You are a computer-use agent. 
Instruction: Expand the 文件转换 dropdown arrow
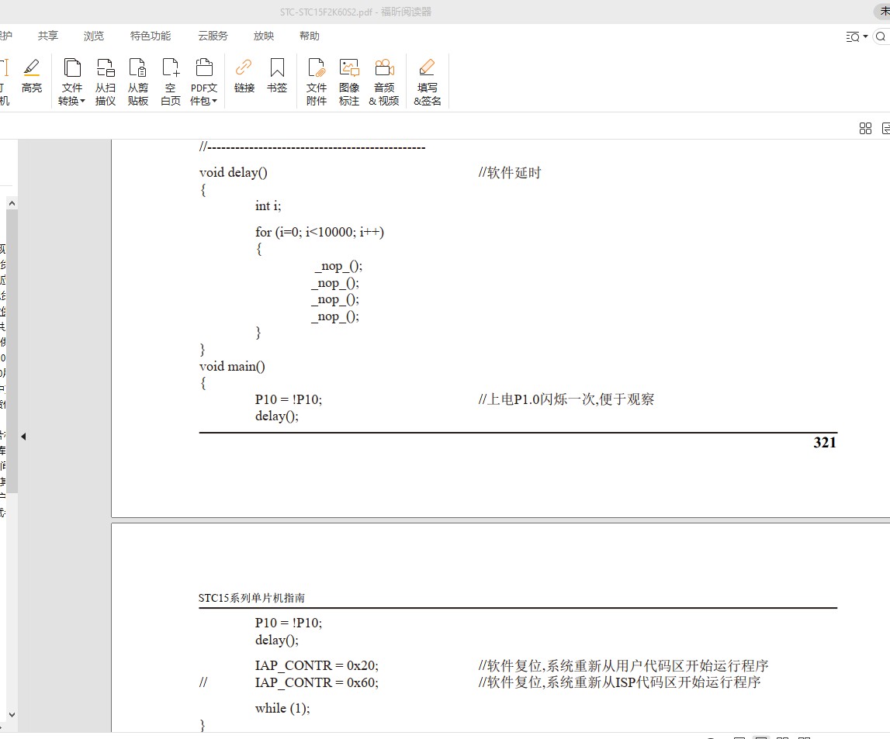[83, 101]
